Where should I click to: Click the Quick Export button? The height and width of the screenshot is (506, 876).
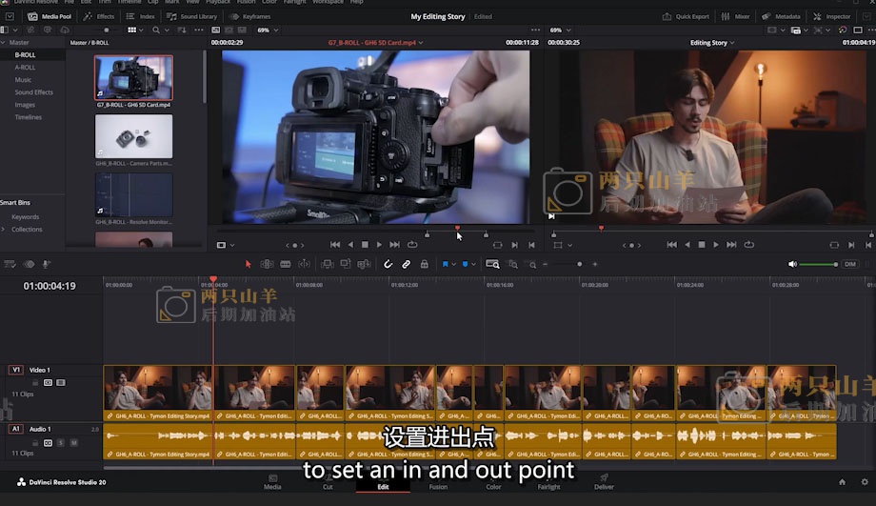coord(686,16)
